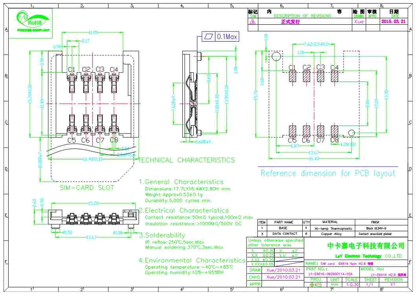Click the hatched C7 pad in PCB layout

pyautogui.click(x=320, y=130)
